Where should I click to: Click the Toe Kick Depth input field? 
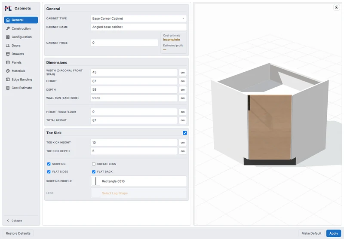coord(134,151)
